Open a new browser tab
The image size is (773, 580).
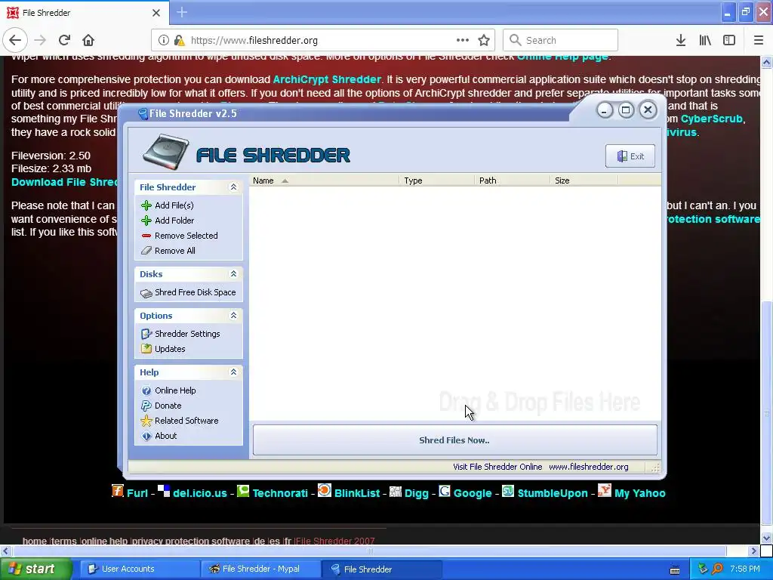(182, 12)
